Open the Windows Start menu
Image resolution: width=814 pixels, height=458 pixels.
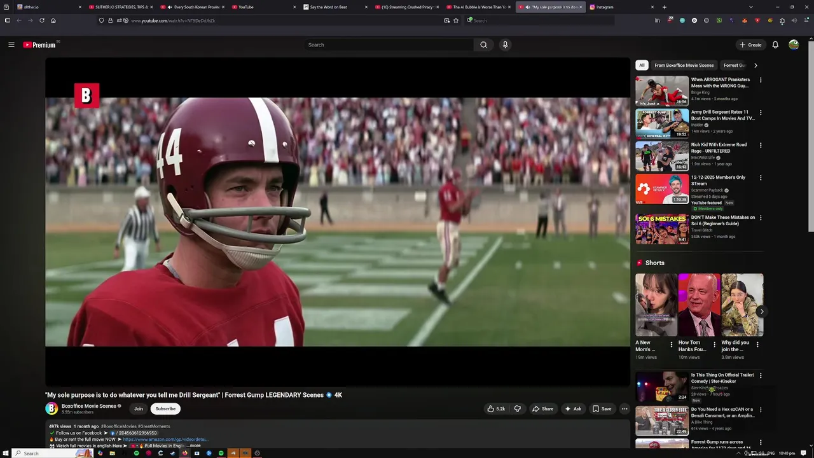6,453
